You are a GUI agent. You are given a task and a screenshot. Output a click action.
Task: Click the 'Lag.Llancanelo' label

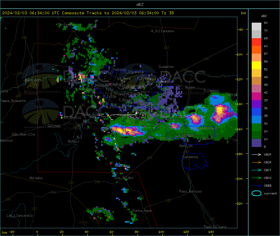(20, 216)
